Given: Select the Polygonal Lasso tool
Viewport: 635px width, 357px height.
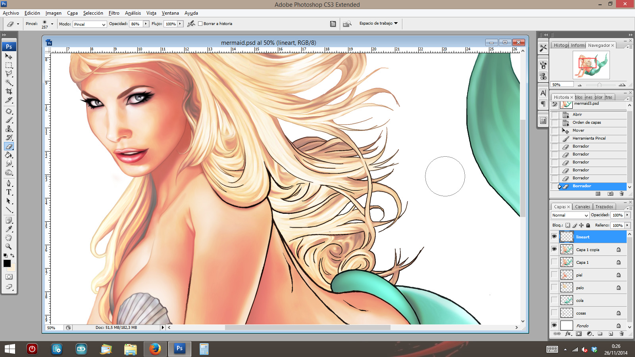Looking at the screenshot, I should tap(9, 74).
